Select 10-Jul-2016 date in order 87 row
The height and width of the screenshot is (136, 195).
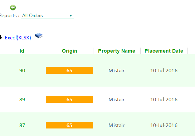(164, 125)
